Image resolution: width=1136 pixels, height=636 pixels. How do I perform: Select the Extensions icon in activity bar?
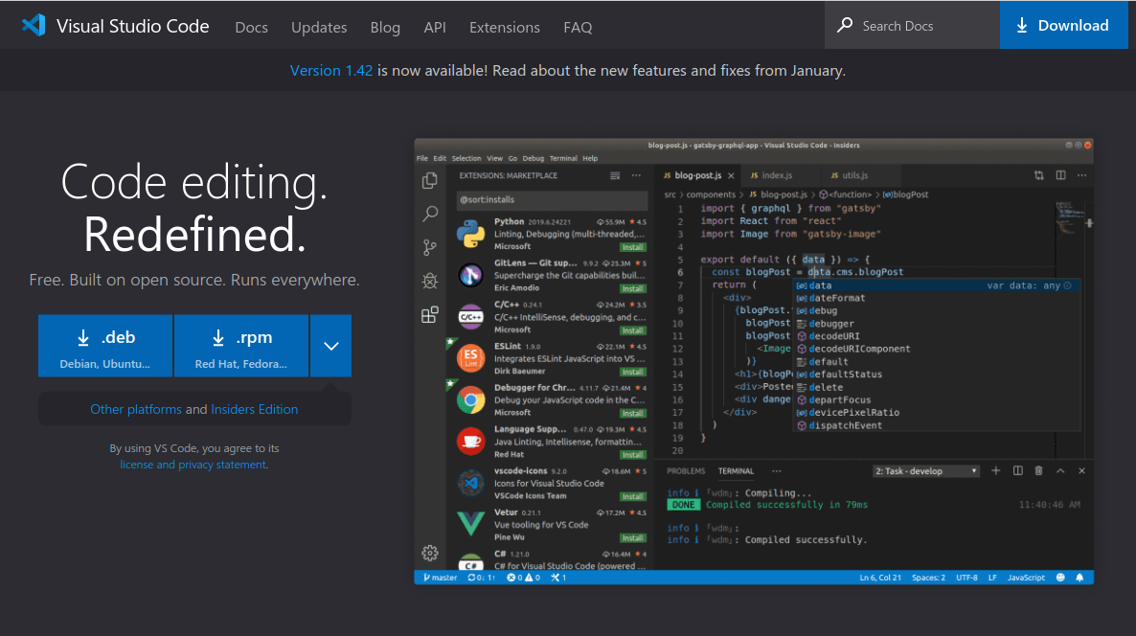430,314
